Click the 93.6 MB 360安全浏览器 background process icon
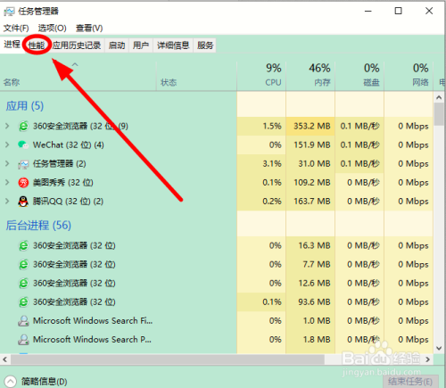 23,302
